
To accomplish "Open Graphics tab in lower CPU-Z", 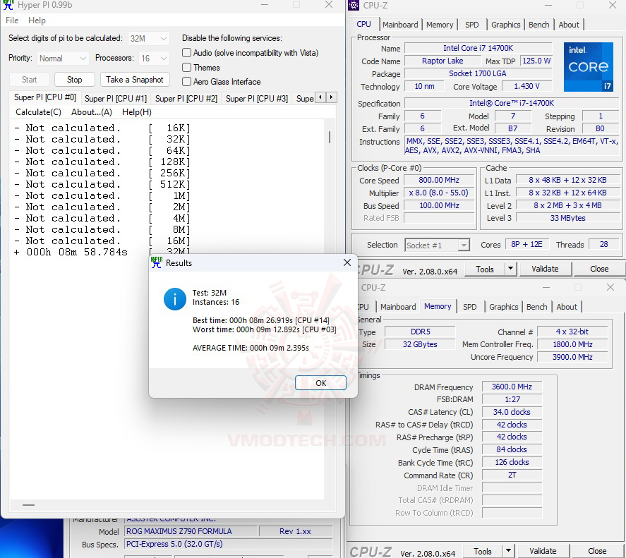I will [x=503, y=307].
